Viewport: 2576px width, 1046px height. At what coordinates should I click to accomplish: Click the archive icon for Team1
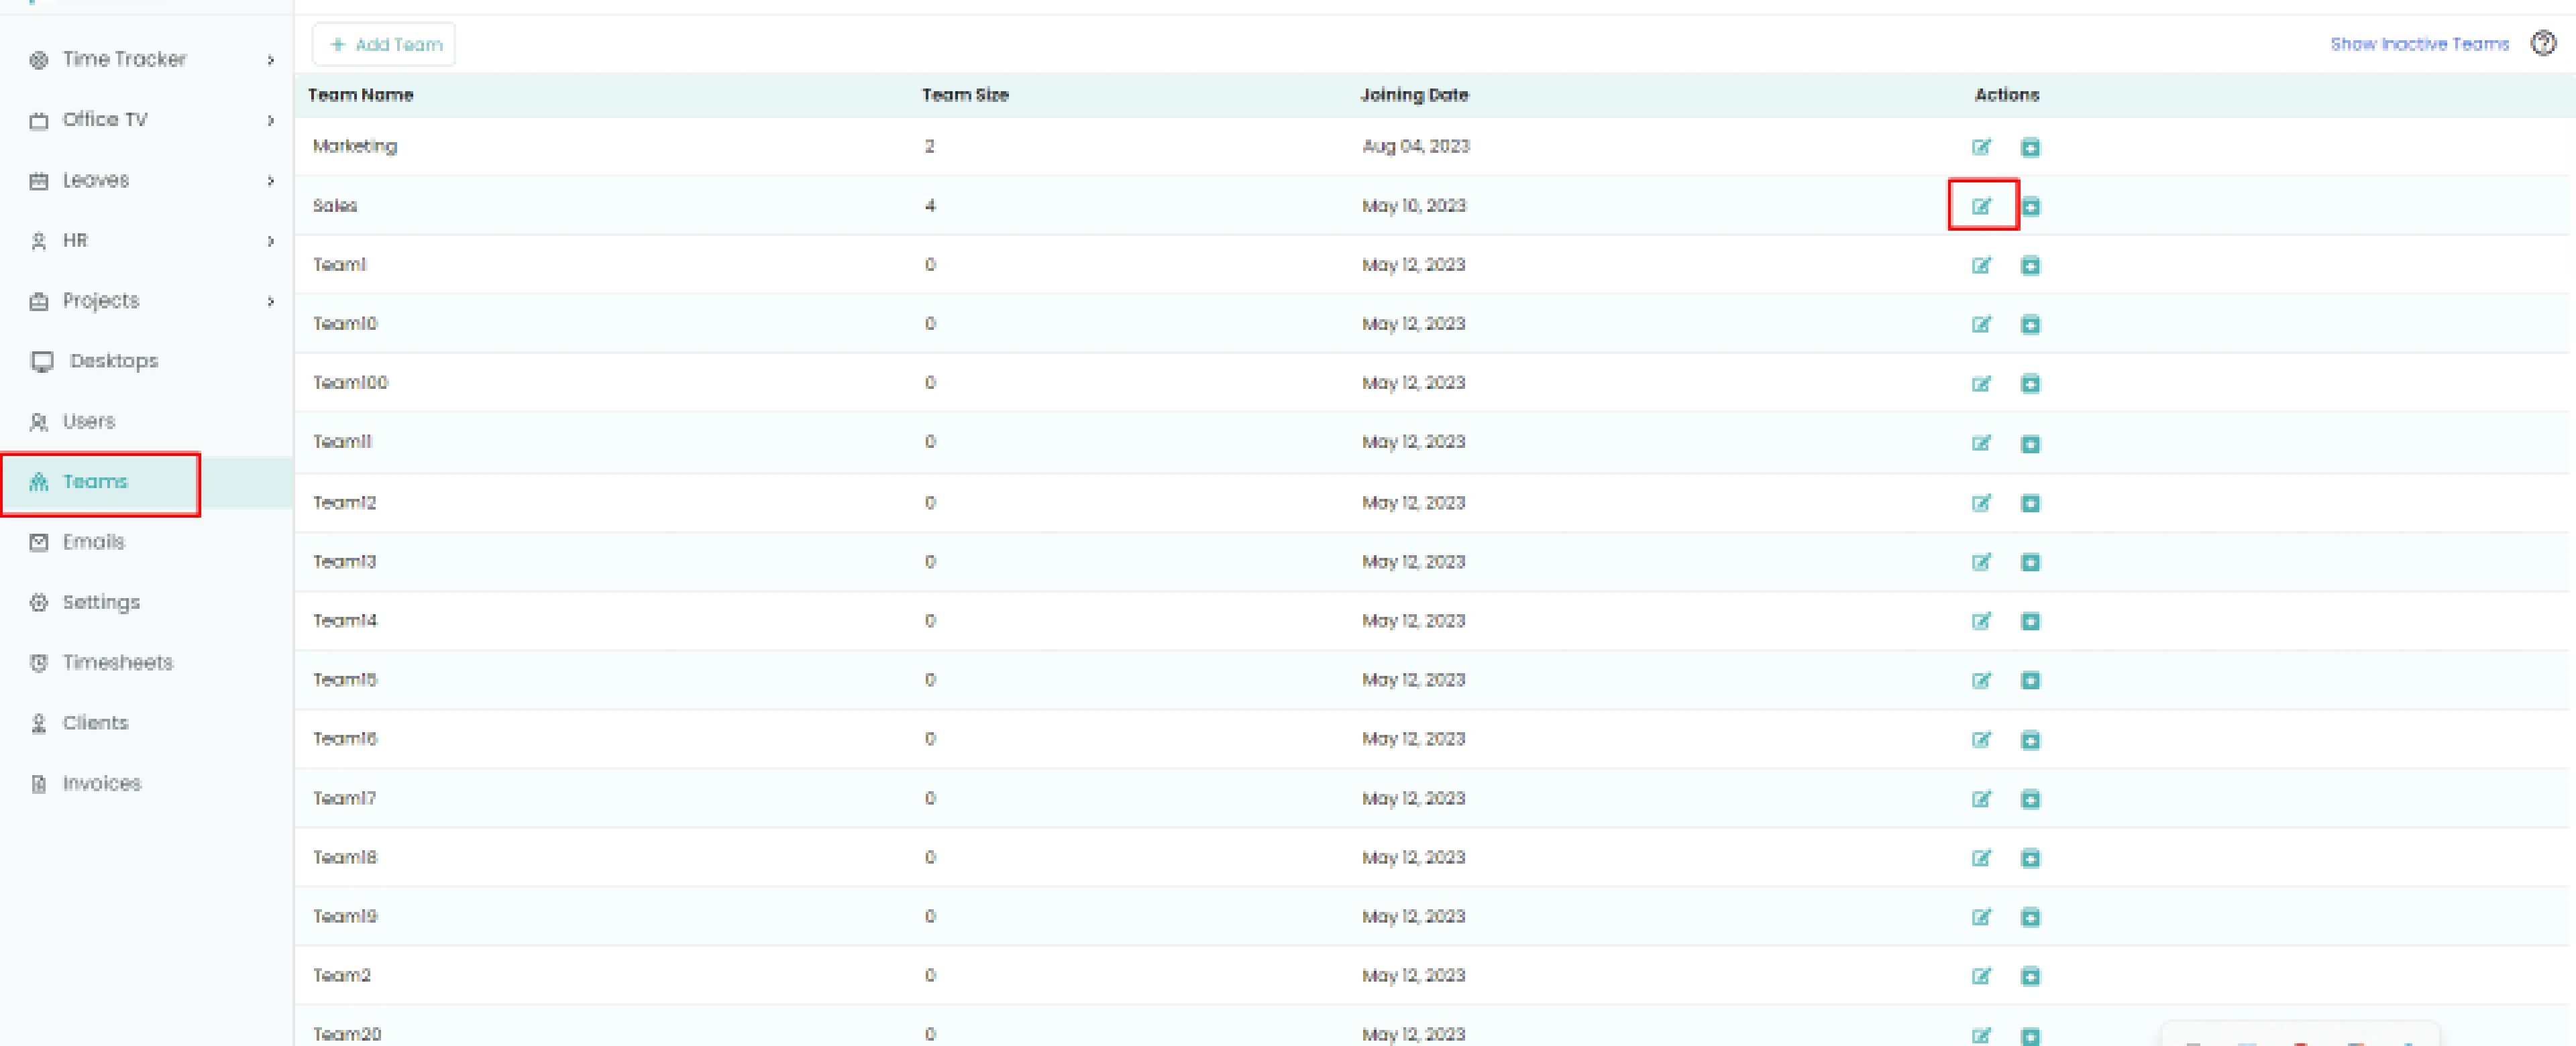click(x=2030, y=265)
